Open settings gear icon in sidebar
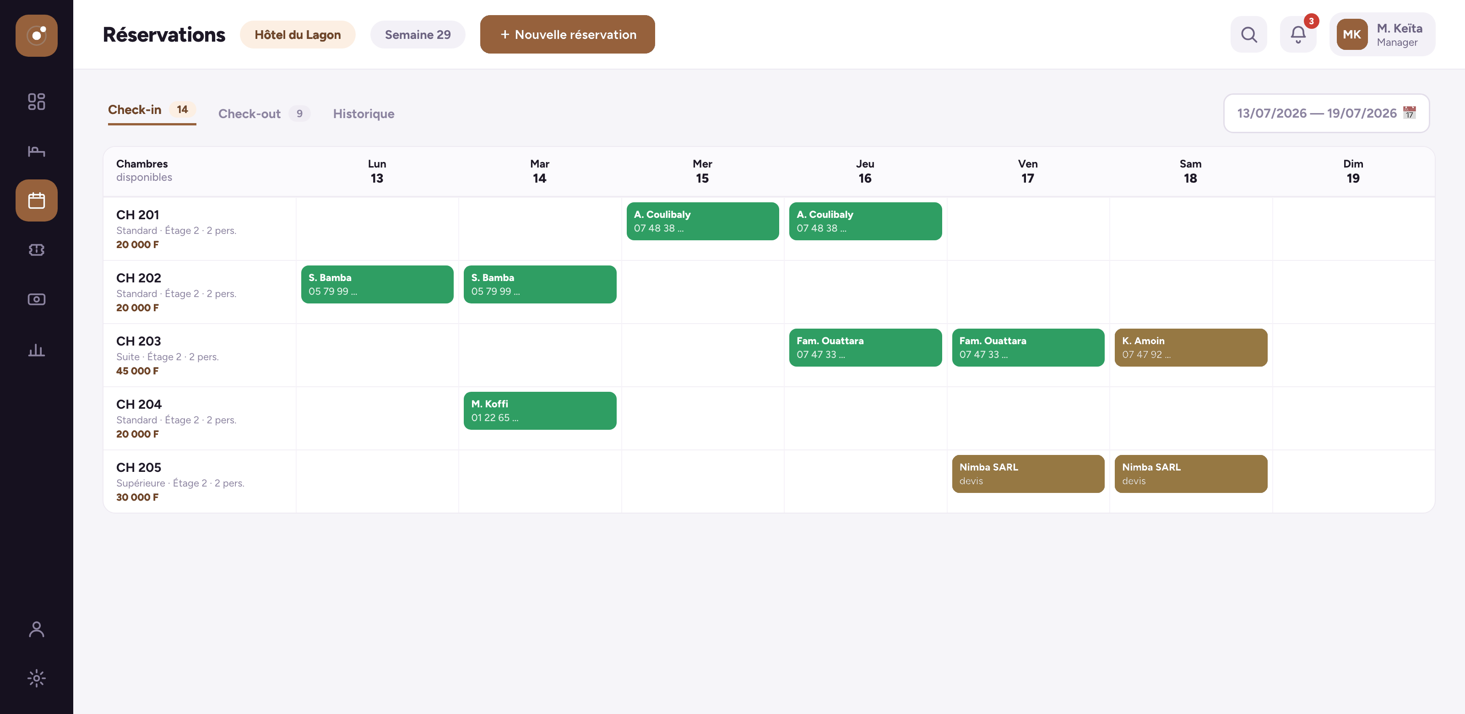The width and height of the screenshot is (1465, 714). tap(37, 678)
